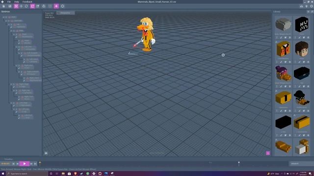Image resolution: width=314 pixels, height=176 pixels.
Task: Open the Feedback menu
Action: pyautogui.click(x=27, y=1)
